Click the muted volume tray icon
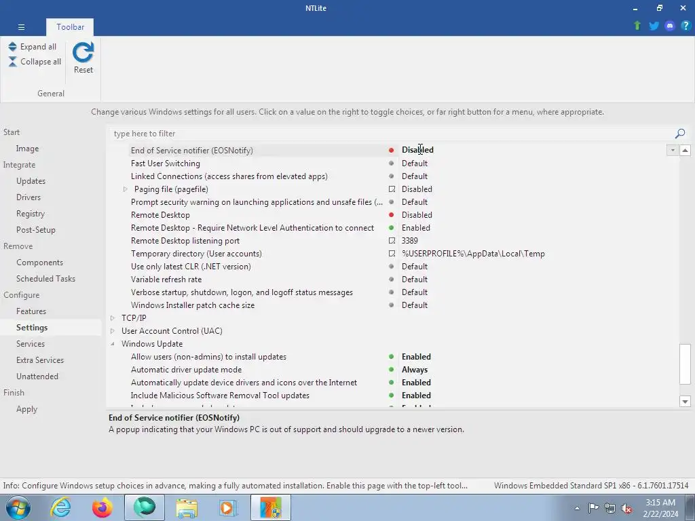The width and height of the screenshot is (695, 521). [626, 508]
